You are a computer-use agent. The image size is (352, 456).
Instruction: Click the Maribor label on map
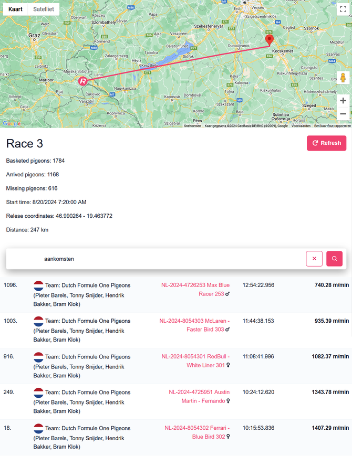pos(46,80)
